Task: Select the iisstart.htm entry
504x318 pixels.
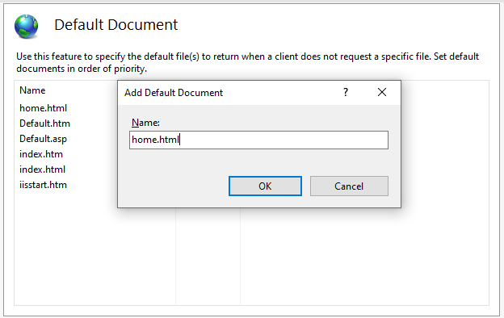Action: click(x=43, y=185)
